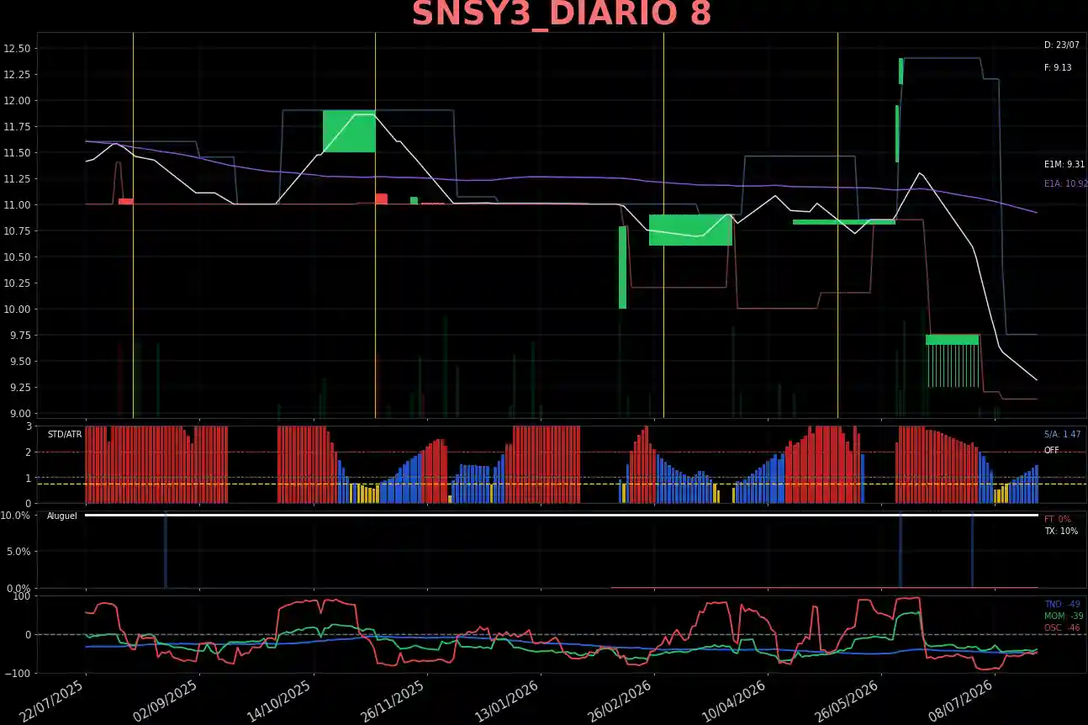Click the F: 9.13 closing value label
The width and height of the screenshot is (1088, 725).
pos(1058,67)
